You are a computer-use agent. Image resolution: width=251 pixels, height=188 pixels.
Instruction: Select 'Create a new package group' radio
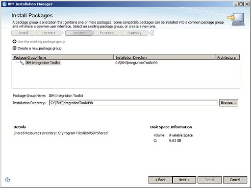pos(15,48)
